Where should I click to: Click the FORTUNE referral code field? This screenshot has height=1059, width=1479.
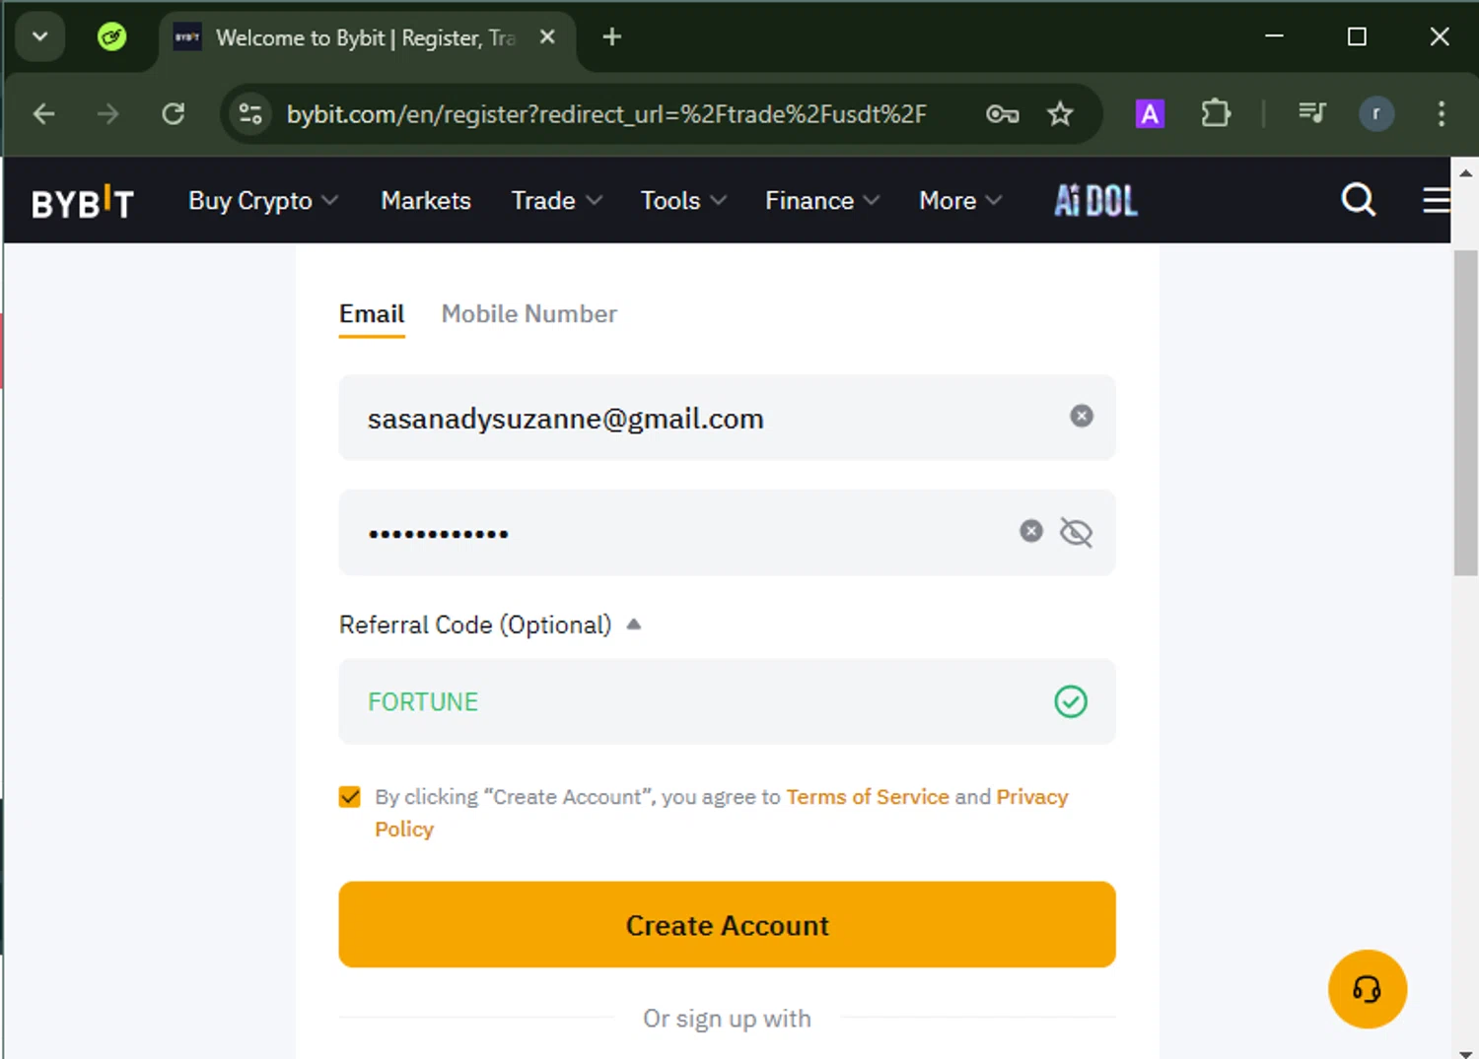[x=728, y=701]
